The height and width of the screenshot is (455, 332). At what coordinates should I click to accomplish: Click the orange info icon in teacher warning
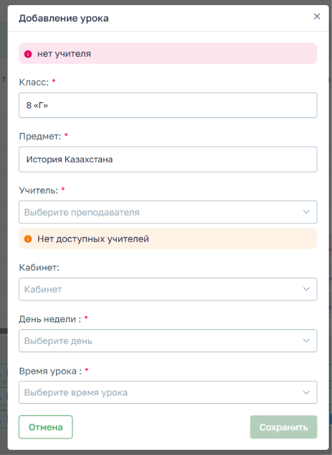coord(28,239)
